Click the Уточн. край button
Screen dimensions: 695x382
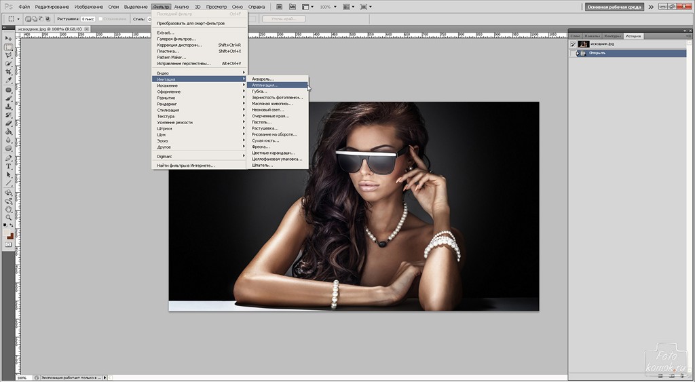284,19
